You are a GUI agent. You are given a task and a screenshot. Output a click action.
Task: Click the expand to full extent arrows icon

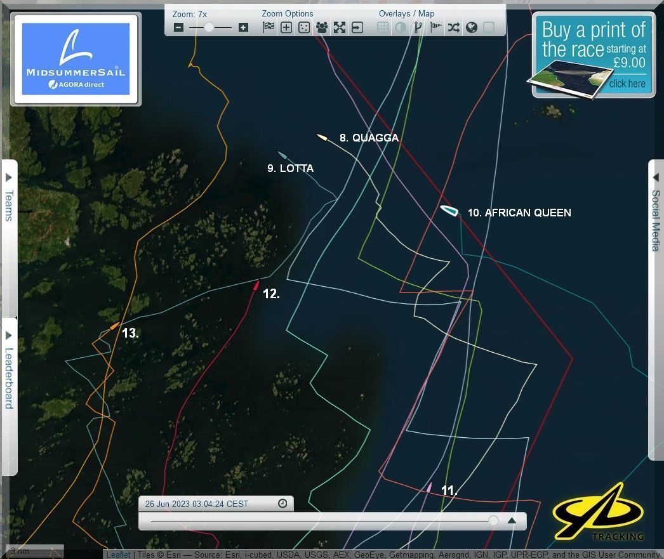click(x=340, y=27)
